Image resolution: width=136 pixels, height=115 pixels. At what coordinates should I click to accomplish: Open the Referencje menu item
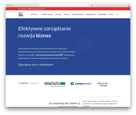[47, 14]
